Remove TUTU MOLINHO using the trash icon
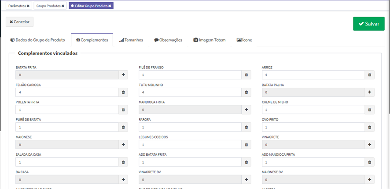This screenshot has width=390, height=189. [x=247, y=93]
